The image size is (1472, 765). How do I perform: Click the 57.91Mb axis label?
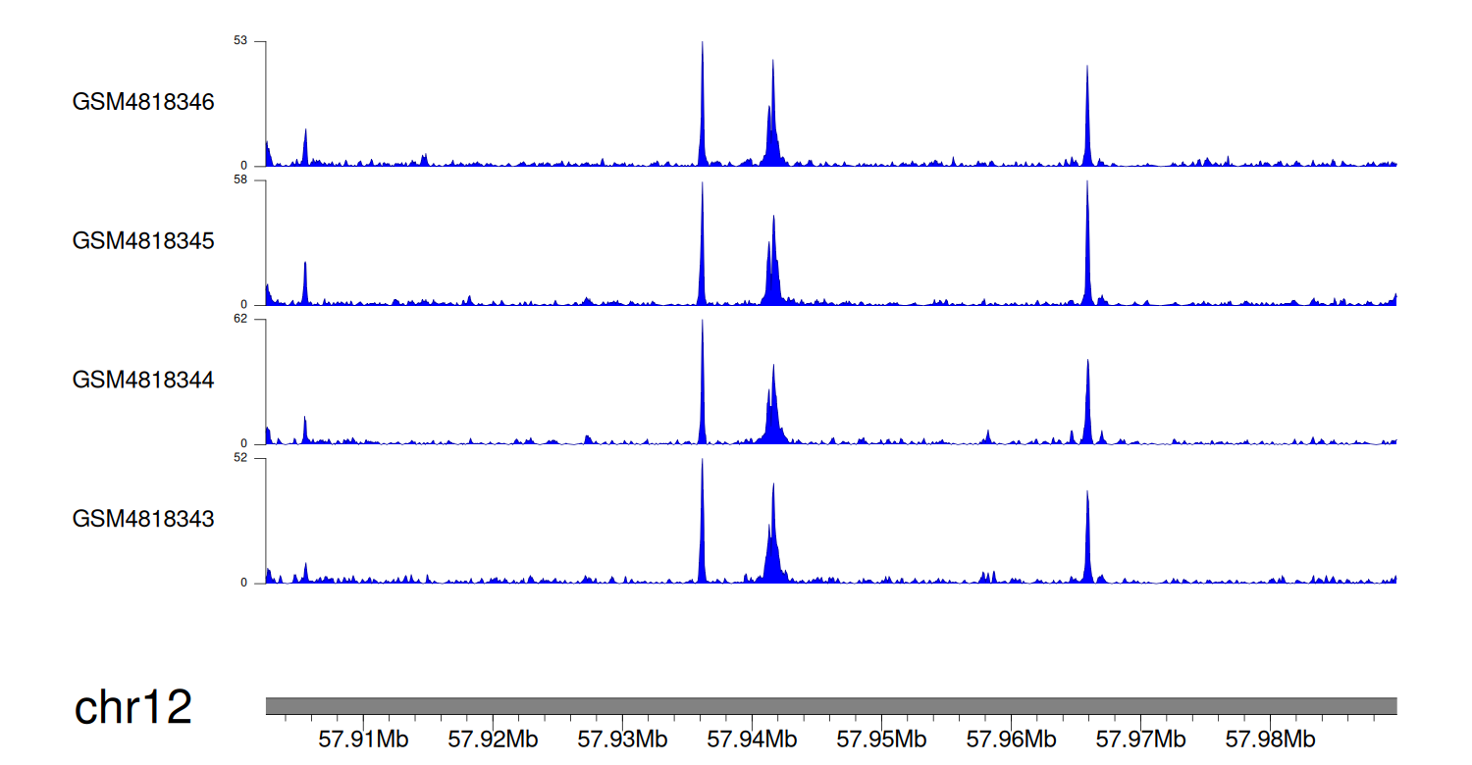pyautogui.click(x=363, y=739)
